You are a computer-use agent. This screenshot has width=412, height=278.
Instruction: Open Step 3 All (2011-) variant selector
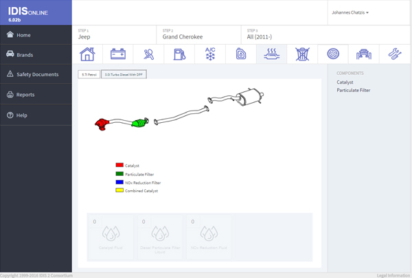tap(325, 35)
